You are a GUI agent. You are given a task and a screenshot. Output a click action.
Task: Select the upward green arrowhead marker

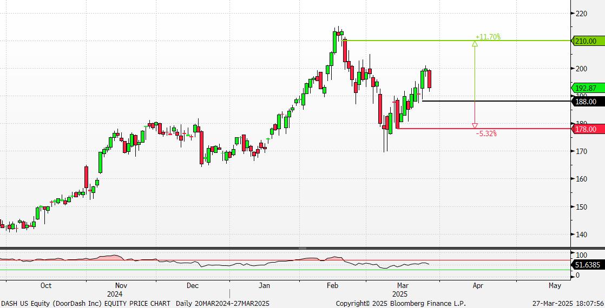pos(475,44)
